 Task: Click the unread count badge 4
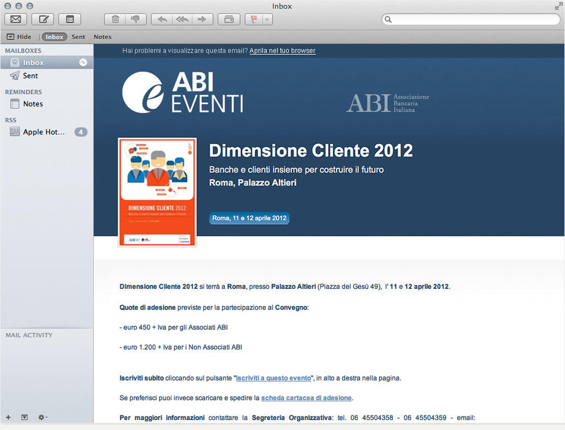click(x=81, y=132)
